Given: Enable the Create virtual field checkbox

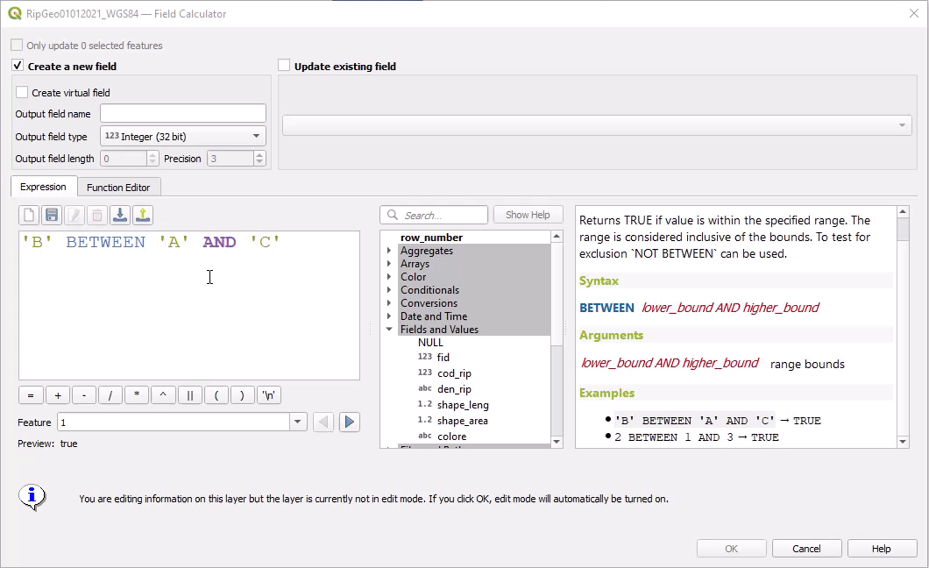Looking at the screenshot, I should (22, 92).
